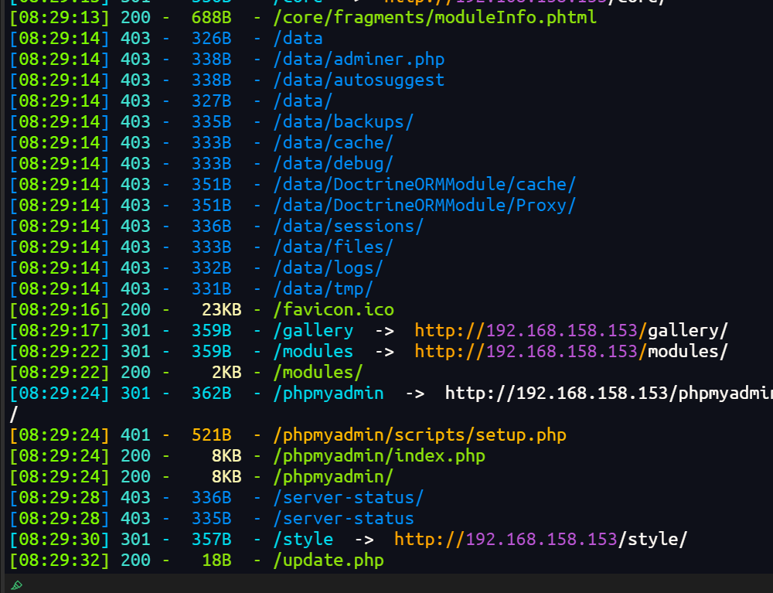Click the highlighter icon in the bottom bar
The height and width of the screenshot is (593, 773).
[x=17, y=585]
